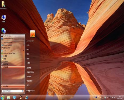
Task: Open 默认程序 default programs link
Action: pos(29,77)
